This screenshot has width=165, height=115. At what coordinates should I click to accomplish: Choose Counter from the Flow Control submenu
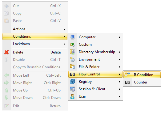[x=142, y=82]
